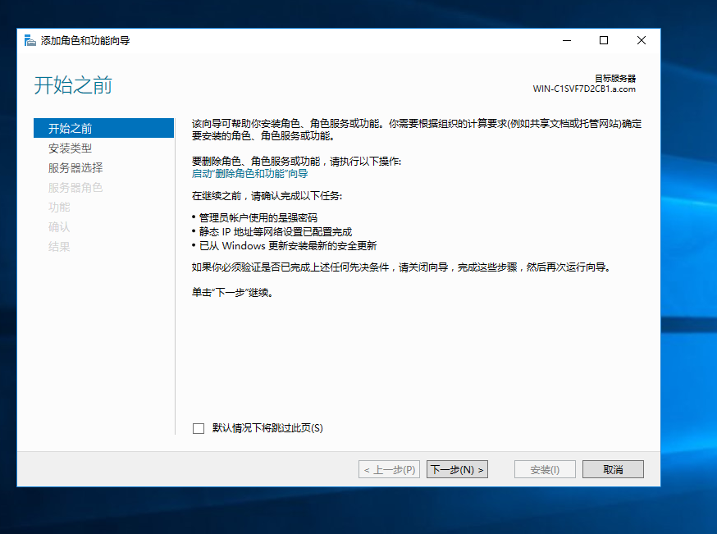Tick the 默认情况下将跳过此页 checkbox

199,428
